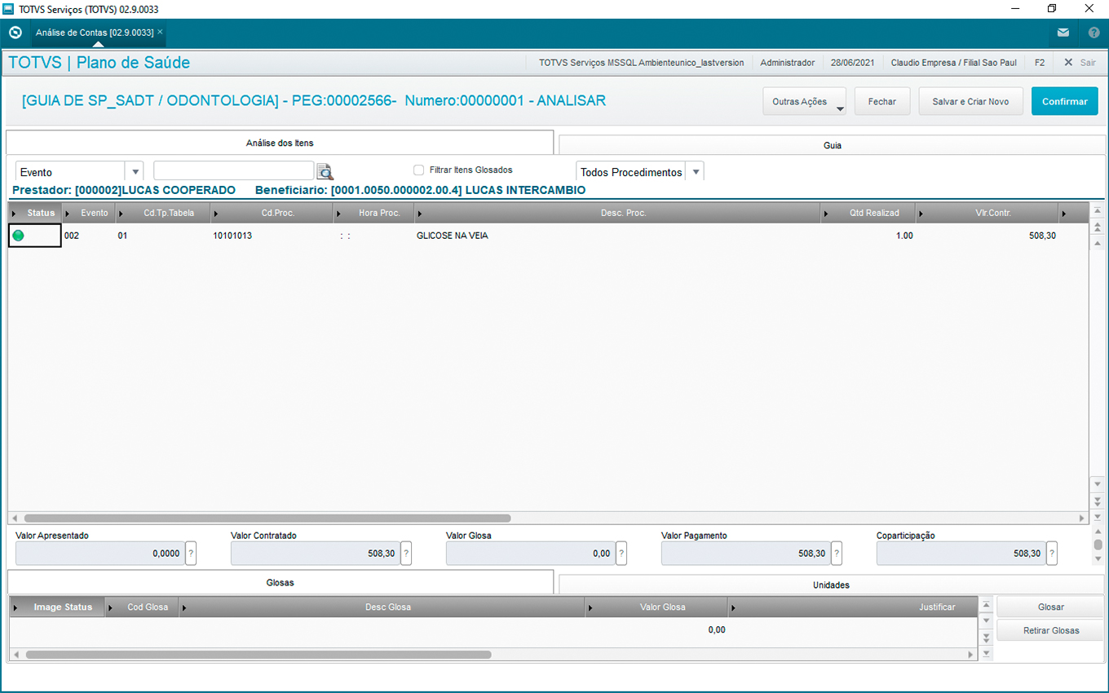Open the mail envelope icon in header
Screen dimensions: 1109x693
tap(1063, 33)
